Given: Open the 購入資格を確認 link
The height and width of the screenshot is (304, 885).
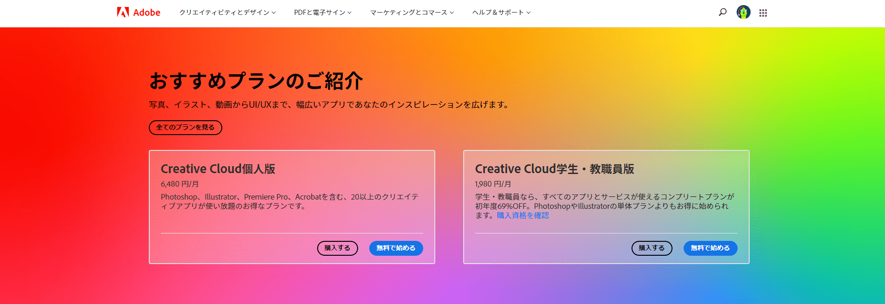Looking at the screenshot, I should [x=523, y=215].
